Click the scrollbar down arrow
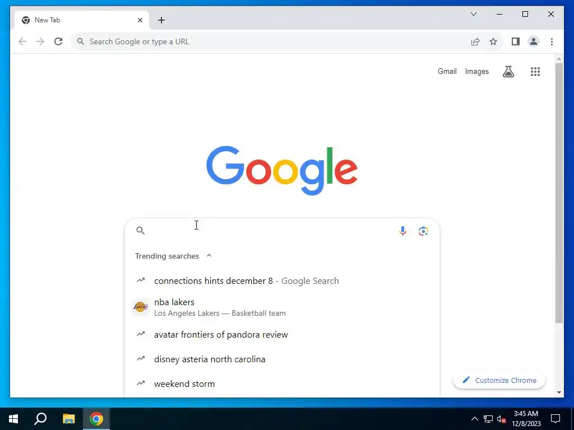Image resolution: width=574 pixels, height=430 pixels. pos(559,392)
